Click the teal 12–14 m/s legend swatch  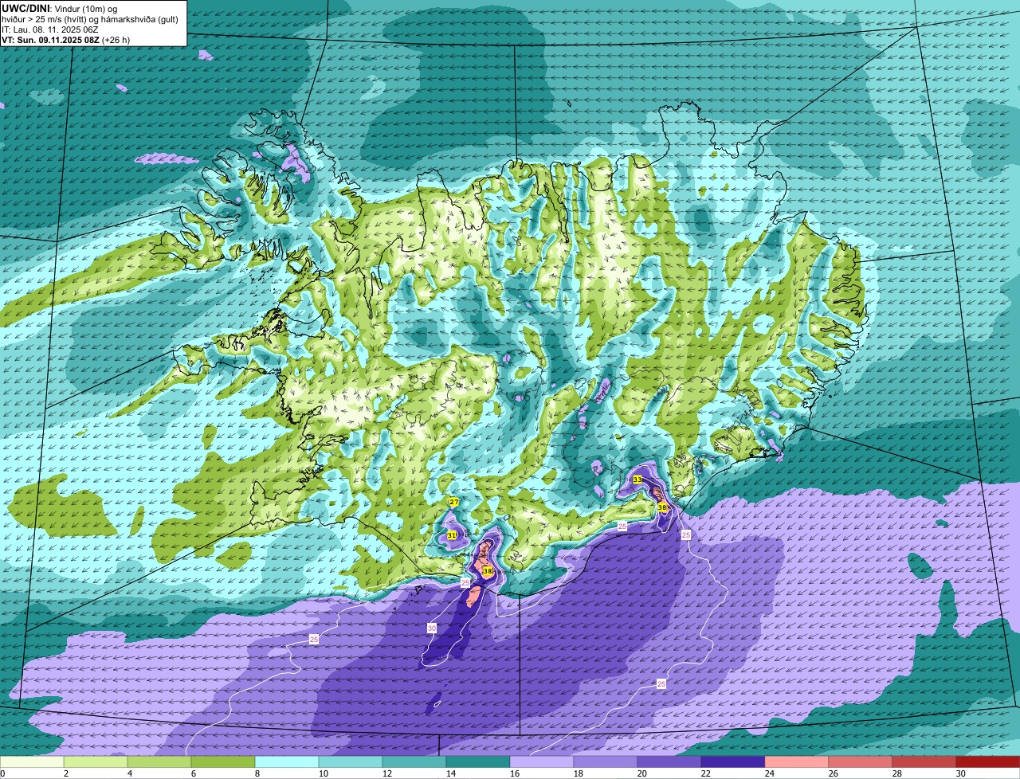coord(414,761)
